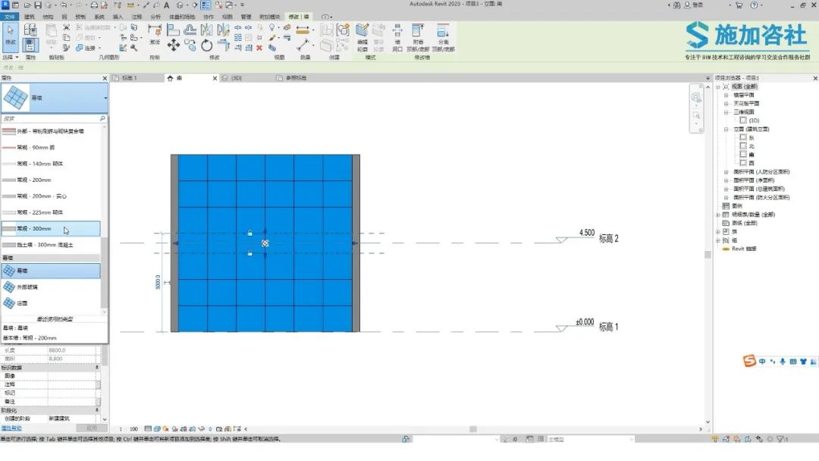This screenshot has width=819, height=461.
Task: Choose the 外部玻璃 curtain wall type
Action: [51, 287]
